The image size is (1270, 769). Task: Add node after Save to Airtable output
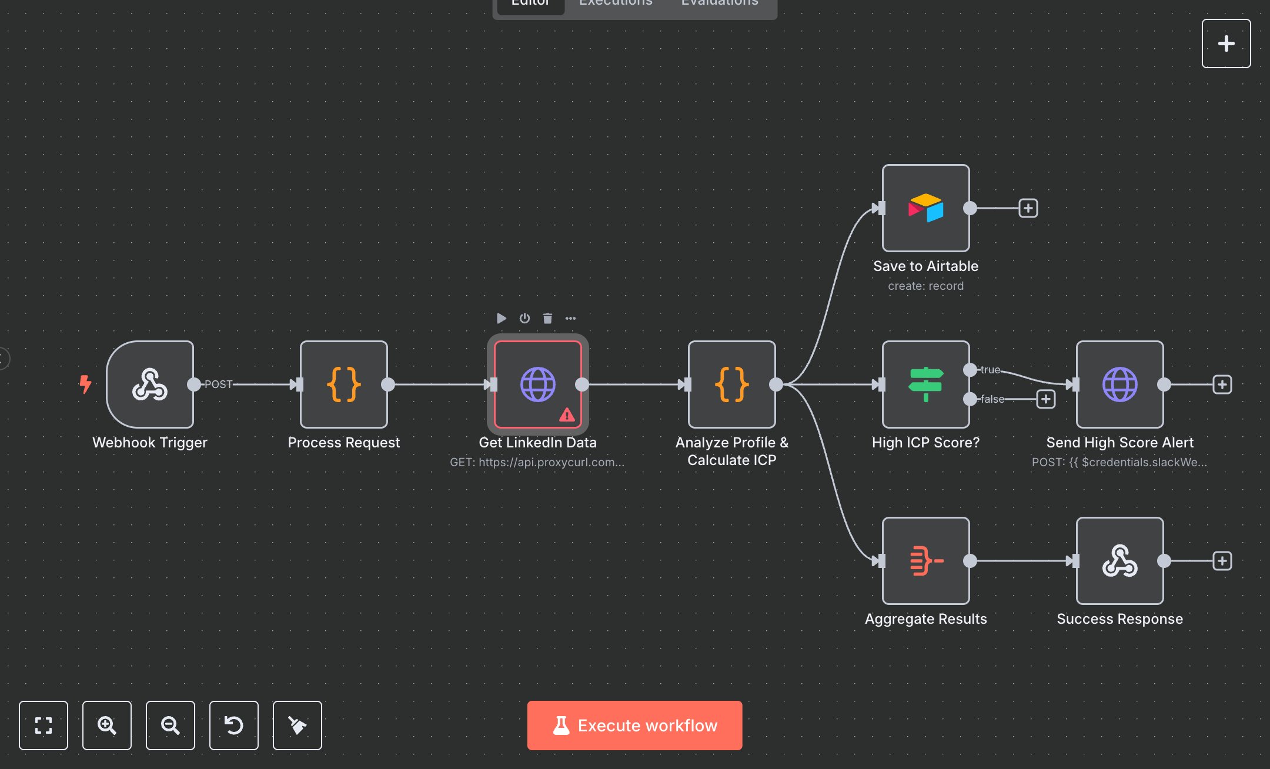coord(1027,208)
